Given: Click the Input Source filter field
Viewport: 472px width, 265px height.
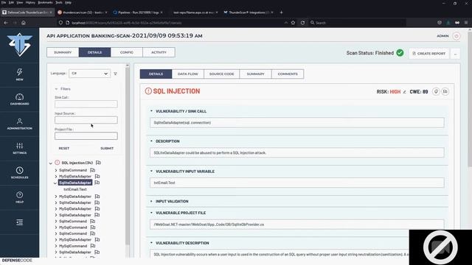Looking at the screenshot, I should [x=86, y=120].
